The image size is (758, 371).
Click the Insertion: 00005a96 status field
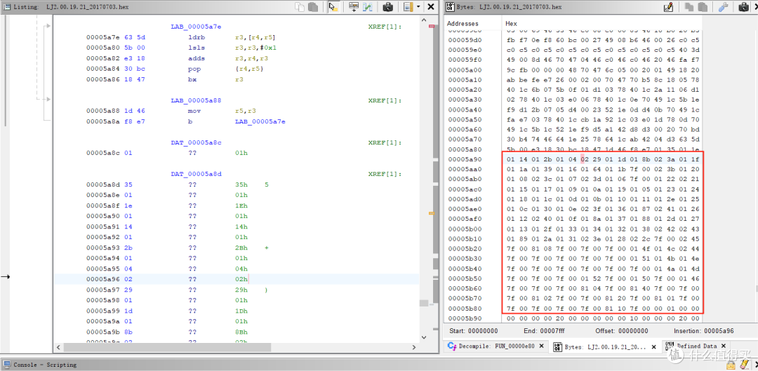tap(704, 331)
